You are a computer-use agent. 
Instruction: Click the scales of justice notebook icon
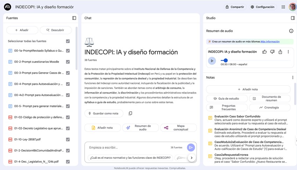point(89,42)
